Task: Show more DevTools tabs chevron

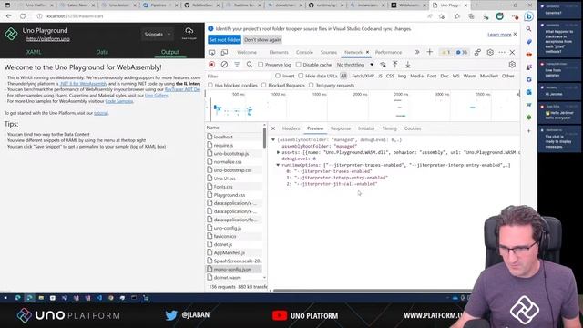Action: [417, 53]
